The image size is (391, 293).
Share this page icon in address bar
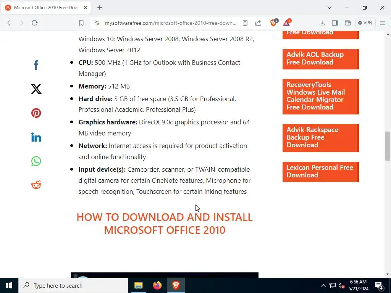(x=258, y=23)
